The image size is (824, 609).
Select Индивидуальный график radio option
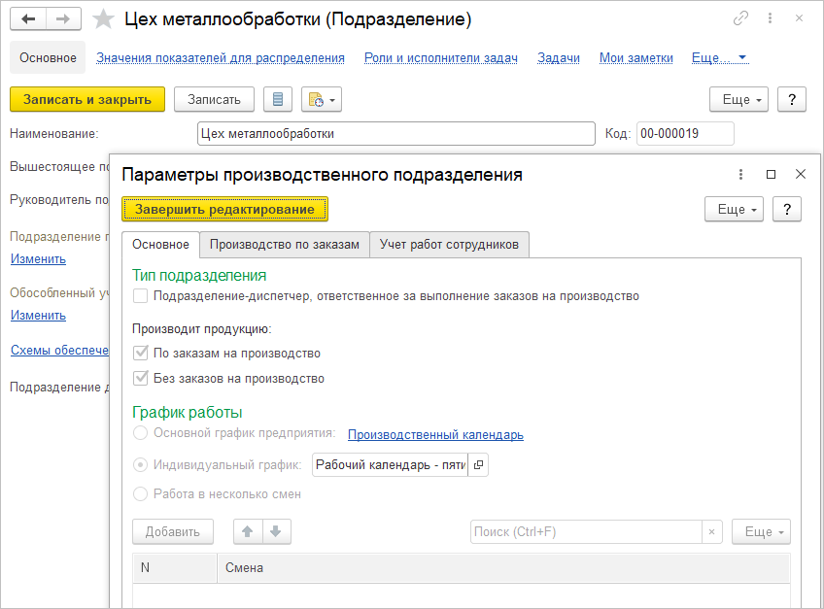pos(140,465)
